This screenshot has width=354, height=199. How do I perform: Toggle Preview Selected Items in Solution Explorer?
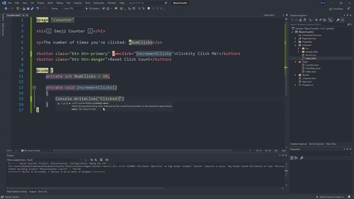coord(342,20)
